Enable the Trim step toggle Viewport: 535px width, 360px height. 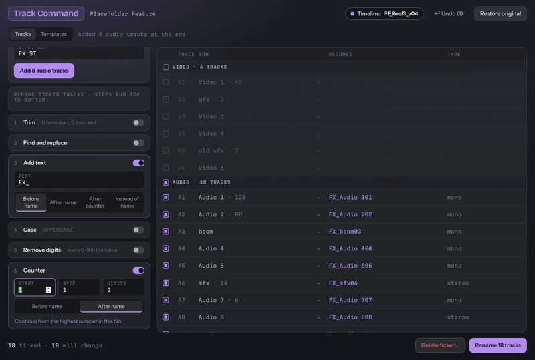point(138,122)
